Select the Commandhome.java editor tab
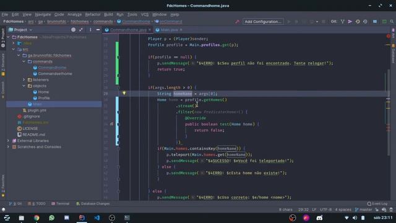The image size is (396, 223). point(128,30)
